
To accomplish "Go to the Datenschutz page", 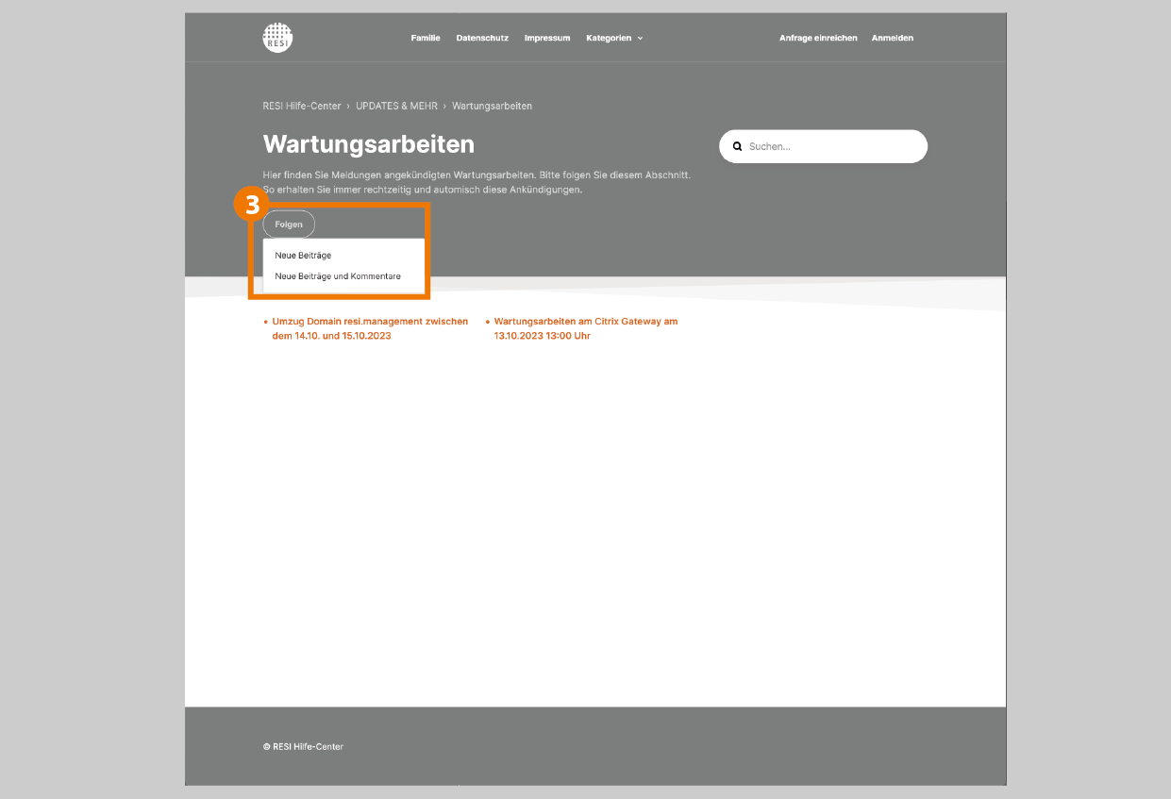I will (x=482, y=39).
